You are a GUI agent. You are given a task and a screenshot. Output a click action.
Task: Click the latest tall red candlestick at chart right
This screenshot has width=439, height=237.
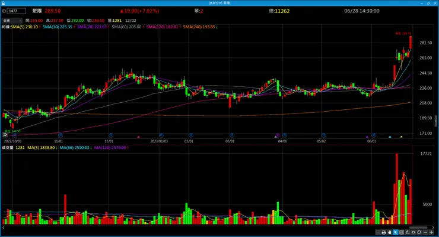click(411, 43)
